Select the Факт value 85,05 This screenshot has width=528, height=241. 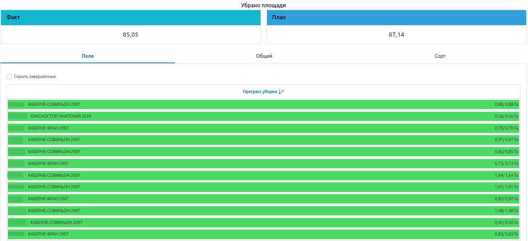click(x=131, y=34)
